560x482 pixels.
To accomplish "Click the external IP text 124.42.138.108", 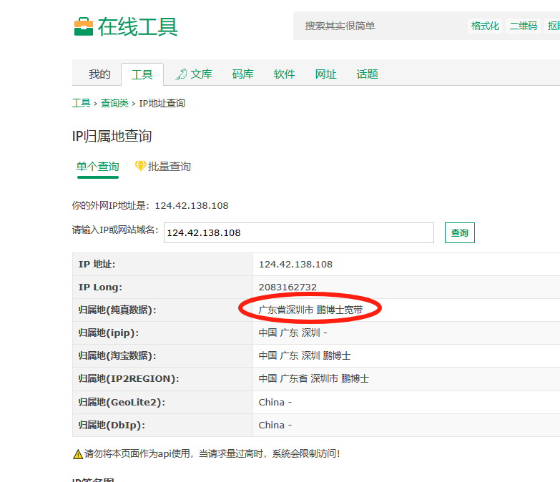I will point(192,206).
